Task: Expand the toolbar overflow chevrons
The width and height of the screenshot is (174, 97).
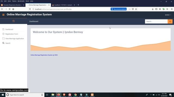Action: pos(167,9)
